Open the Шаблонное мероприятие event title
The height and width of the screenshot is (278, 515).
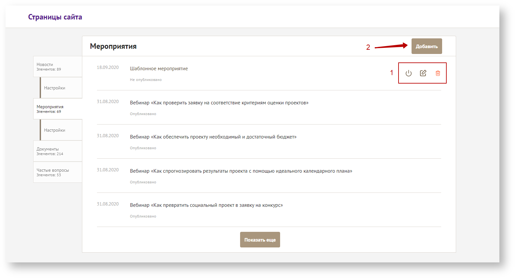159,69
